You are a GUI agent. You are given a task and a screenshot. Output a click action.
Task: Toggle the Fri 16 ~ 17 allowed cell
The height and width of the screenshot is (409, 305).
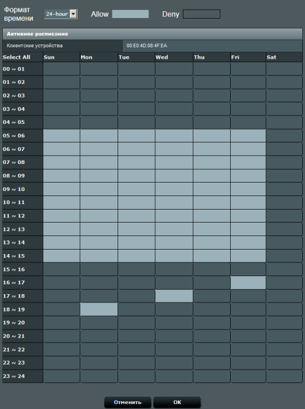coord(248,282)
